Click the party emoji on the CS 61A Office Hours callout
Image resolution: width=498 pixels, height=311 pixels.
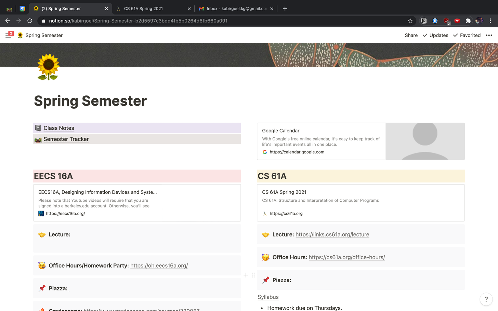click(266, 257)
